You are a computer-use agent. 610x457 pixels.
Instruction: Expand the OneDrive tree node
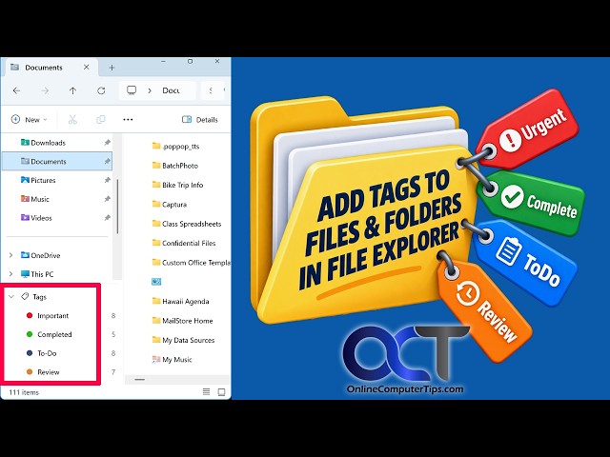coord(10,255)
